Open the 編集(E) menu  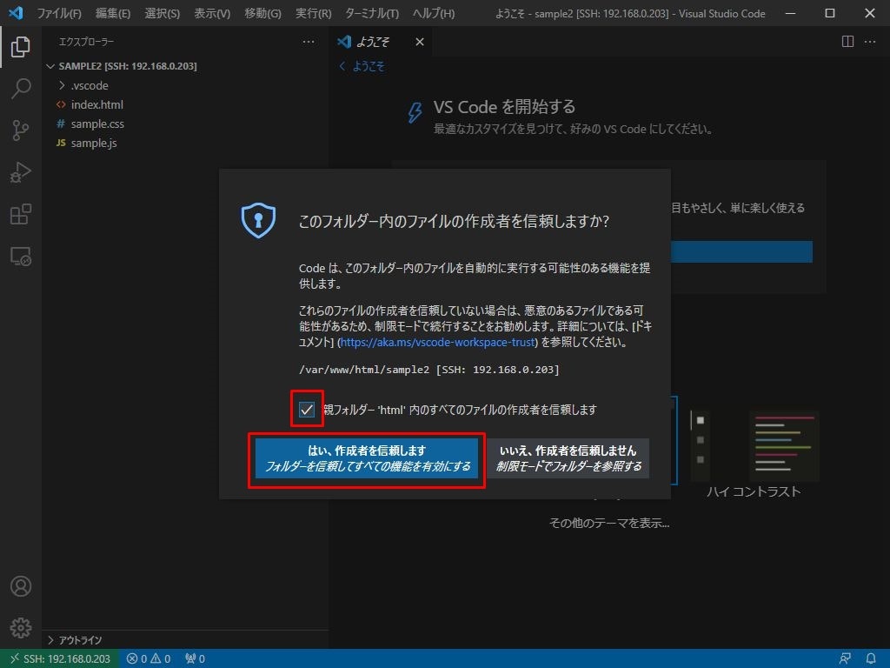click(x=113, y=13)
